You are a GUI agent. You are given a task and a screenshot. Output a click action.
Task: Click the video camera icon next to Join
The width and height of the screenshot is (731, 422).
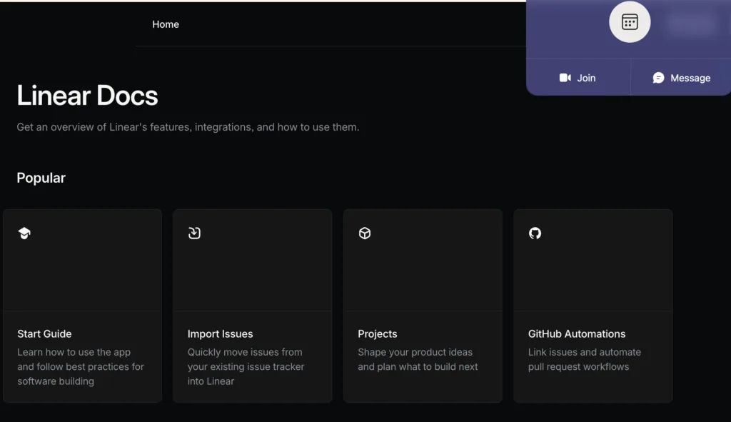[x=565, y=78]
